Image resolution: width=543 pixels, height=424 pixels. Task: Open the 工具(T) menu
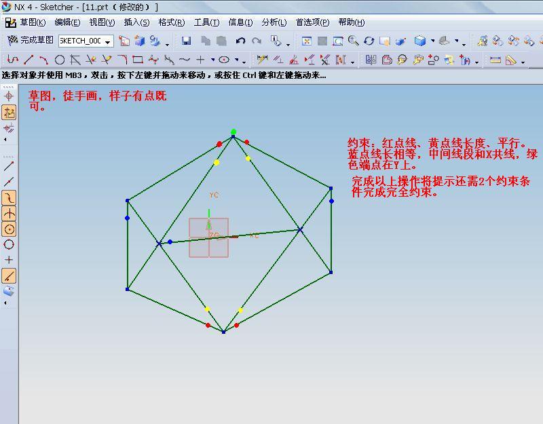(x=207, y=22)
